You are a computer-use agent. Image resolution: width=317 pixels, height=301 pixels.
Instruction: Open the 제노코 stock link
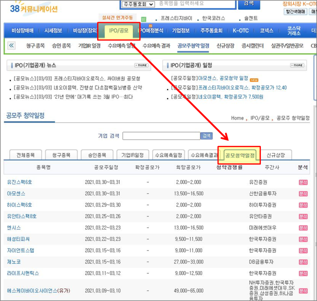coord(14,262)
